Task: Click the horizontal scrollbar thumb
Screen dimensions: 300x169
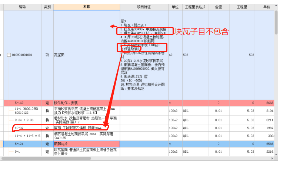Action: click(46, 159)
